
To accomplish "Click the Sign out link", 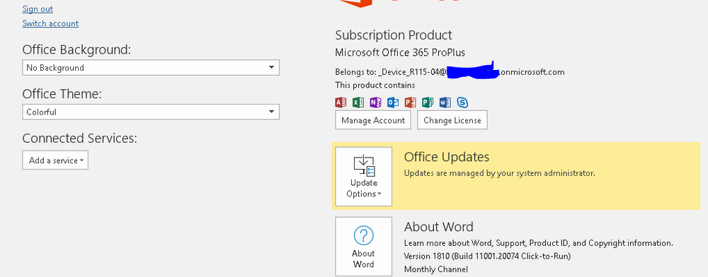I will coord(38,9).
